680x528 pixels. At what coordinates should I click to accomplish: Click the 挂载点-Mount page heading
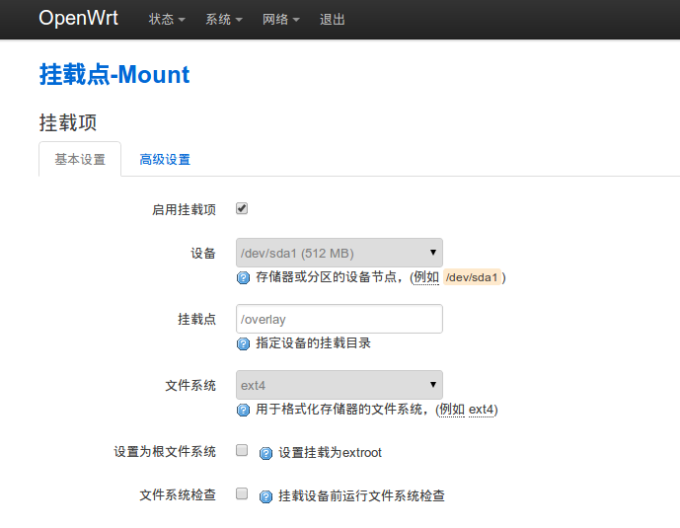click(x=114, y=75)
